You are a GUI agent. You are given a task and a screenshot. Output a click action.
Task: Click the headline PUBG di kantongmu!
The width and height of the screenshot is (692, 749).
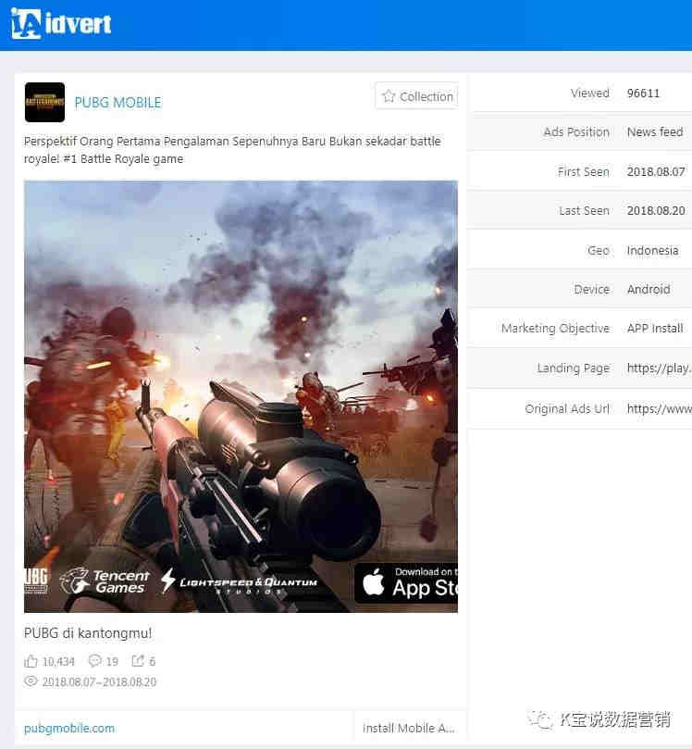click(88, 633)
